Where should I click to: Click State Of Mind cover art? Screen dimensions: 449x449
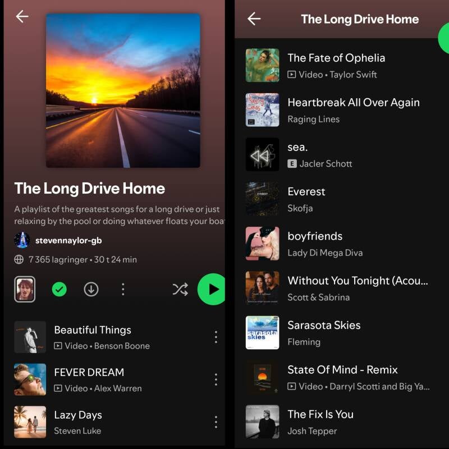coord(262,377)
